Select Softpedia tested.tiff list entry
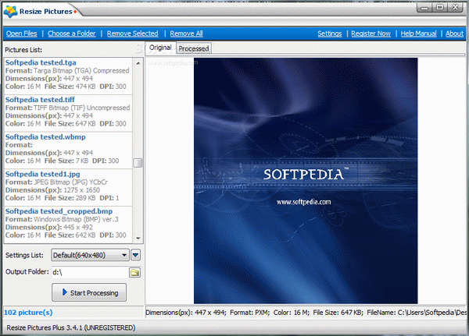Screen dimensions: 469x336 [68, 113]
